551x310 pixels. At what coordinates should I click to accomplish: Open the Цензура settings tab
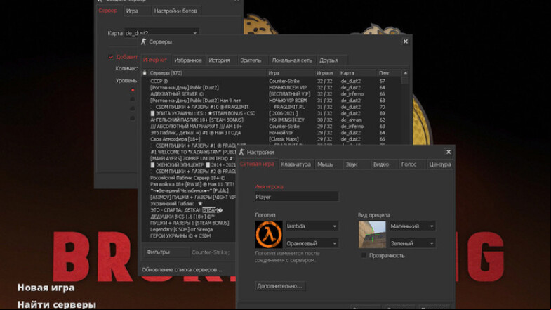tap(439, 164)
